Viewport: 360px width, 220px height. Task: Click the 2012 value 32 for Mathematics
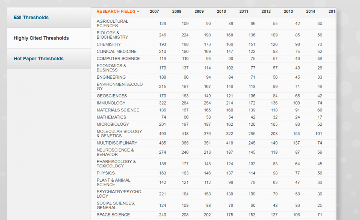pos(275,117)
